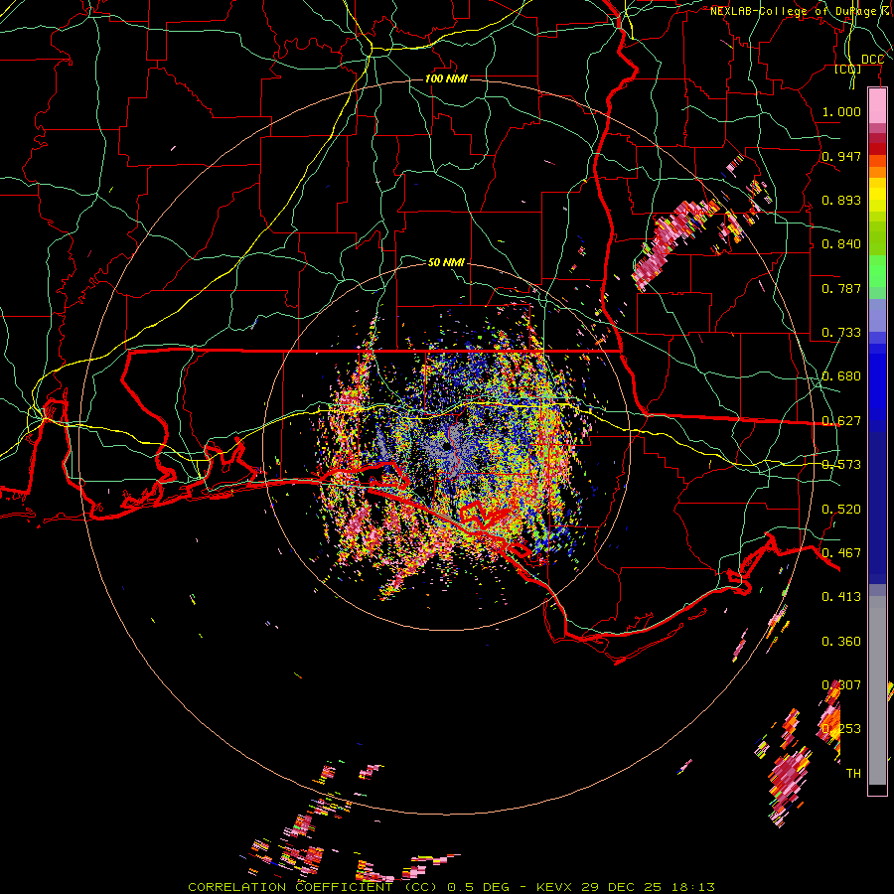Select the 0.413 value on the scale
This screenshot has height=894, width=894.
coord(841,597)
